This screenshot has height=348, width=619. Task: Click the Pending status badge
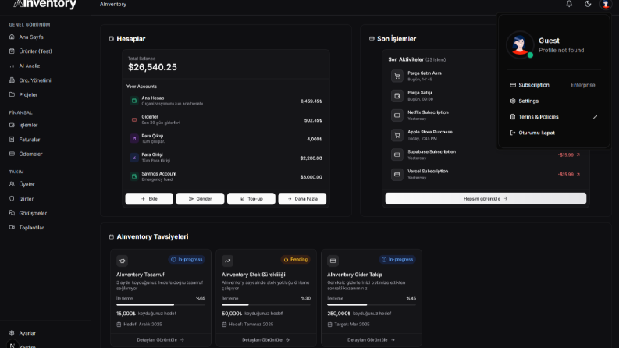point(295,260)
